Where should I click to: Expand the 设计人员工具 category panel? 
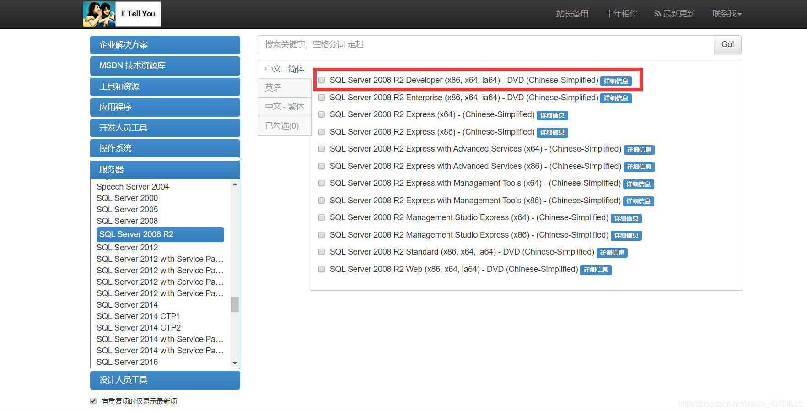[165, 380]
